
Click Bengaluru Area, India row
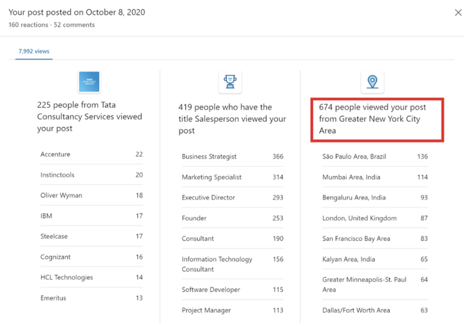click(x=375, y=197)
